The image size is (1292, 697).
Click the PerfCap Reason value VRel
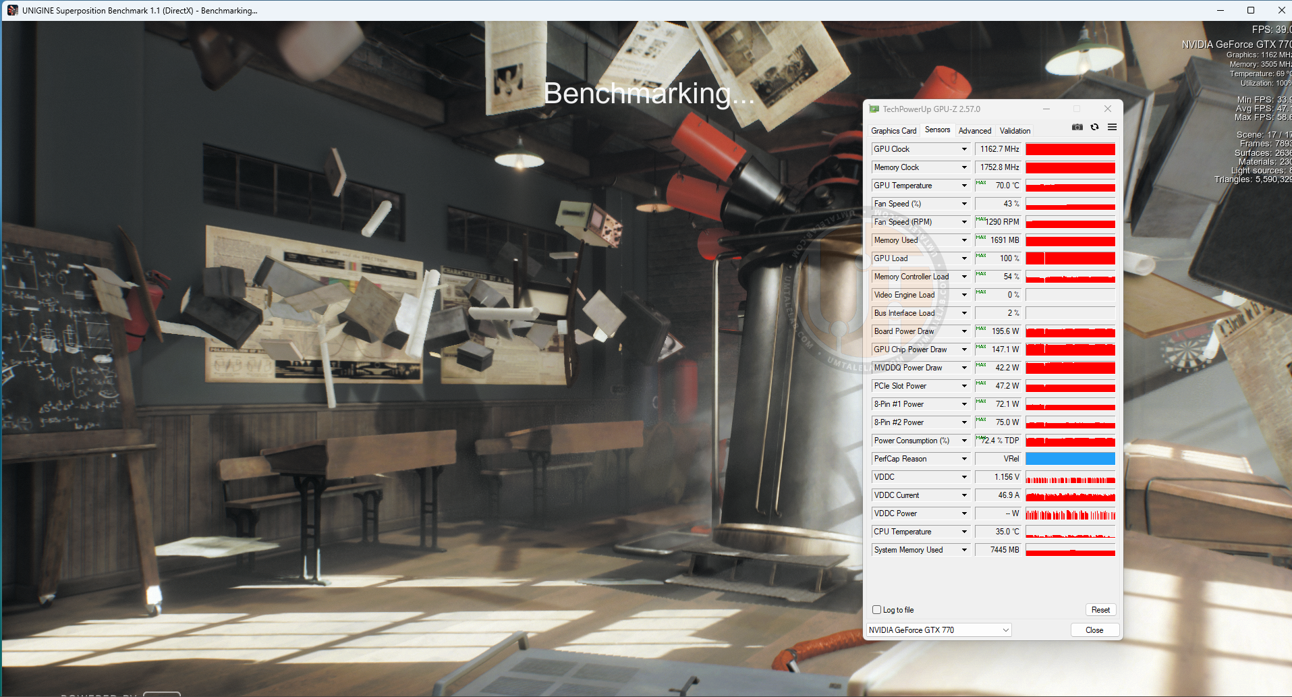tap(999, 459)
